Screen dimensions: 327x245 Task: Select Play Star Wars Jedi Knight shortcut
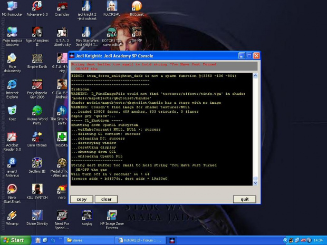point(87,37)
